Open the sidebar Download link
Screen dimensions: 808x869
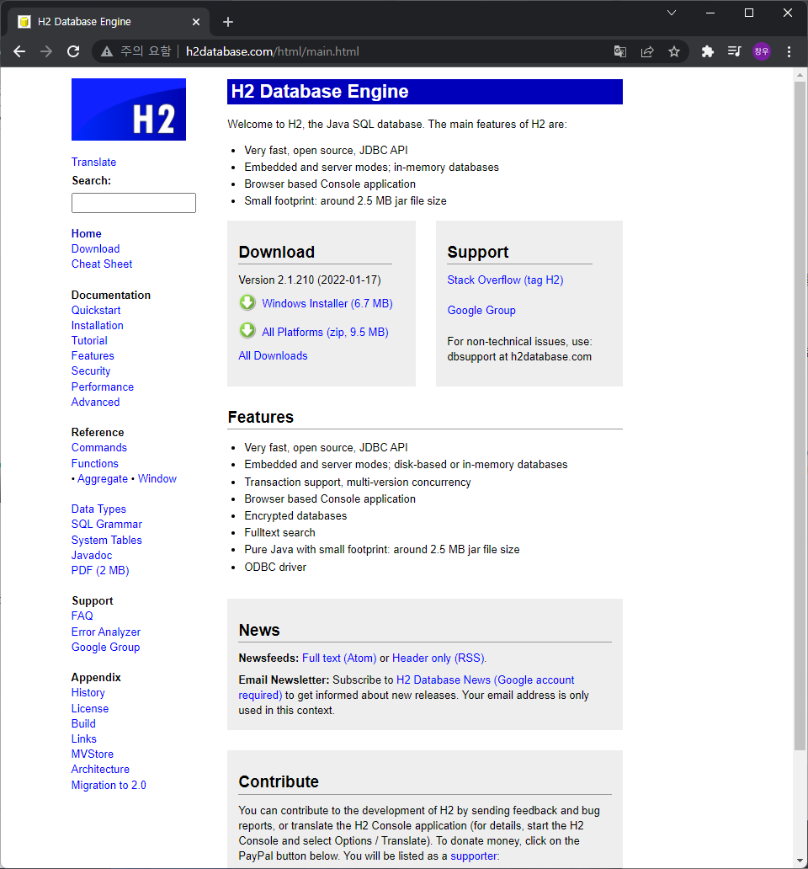[95, 249]
